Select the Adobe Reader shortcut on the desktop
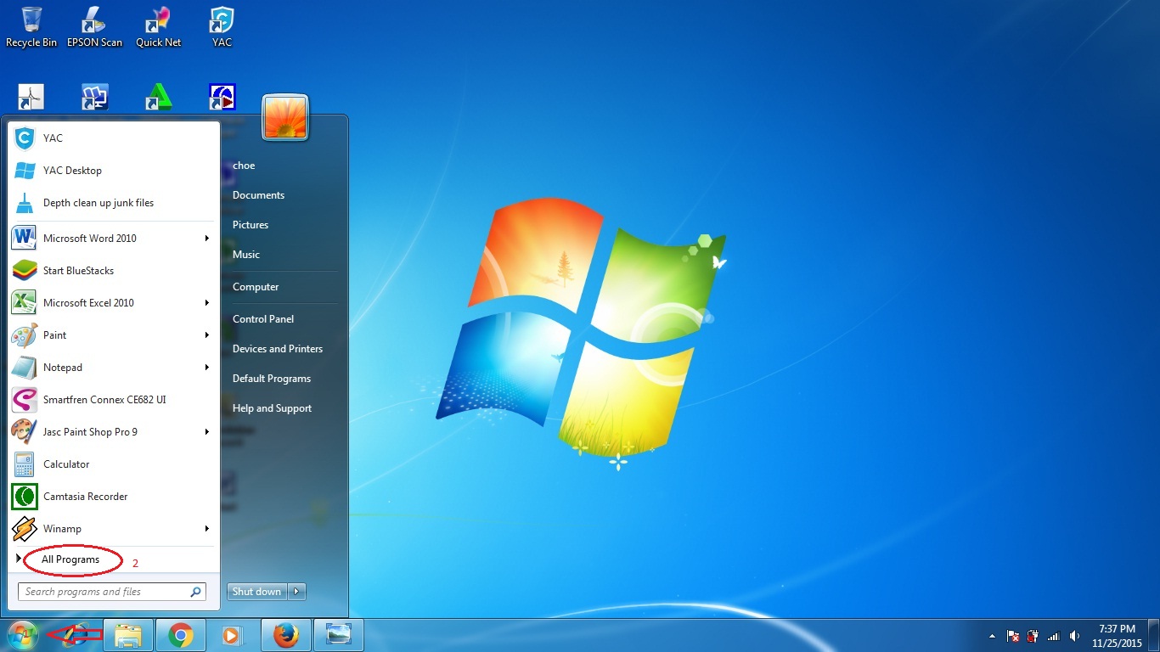The height and width of the screenshot is (652, 1160). coord(31,97)
